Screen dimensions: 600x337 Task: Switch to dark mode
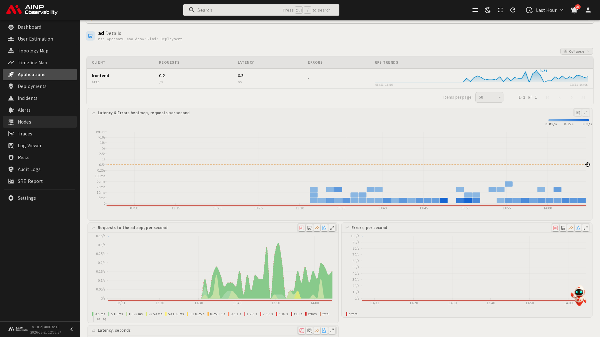pyautogui.click(x=488, y=10)
